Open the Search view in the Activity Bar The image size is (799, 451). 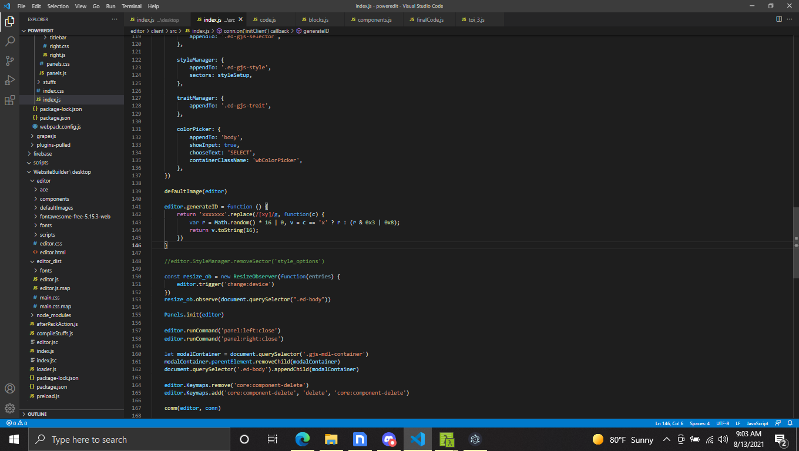click(x=9, y=41)
